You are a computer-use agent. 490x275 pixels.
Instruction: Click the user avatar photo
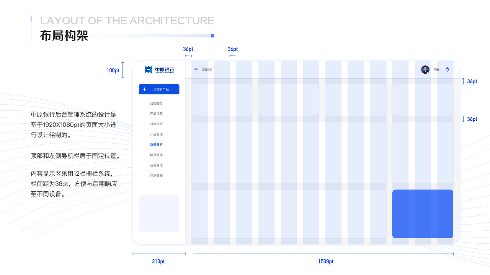tap(425, 70)
